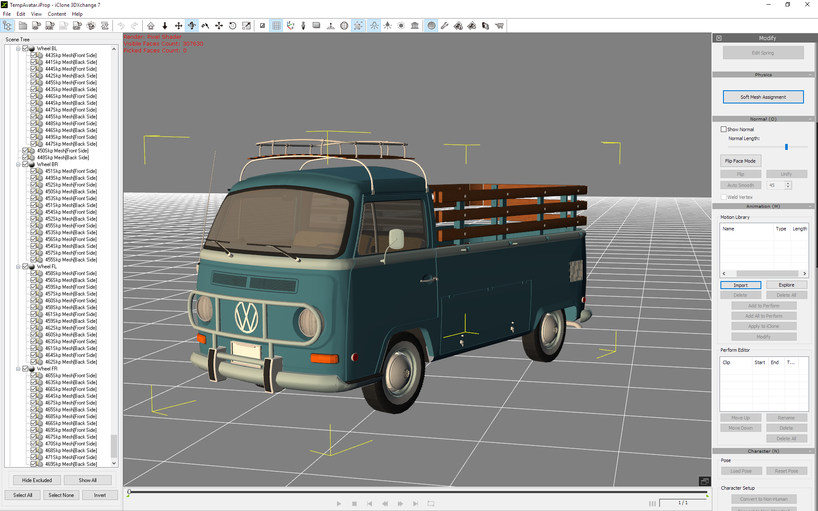Collapse the Character (N) section header
This screenshot has height=511, width=818.
763,451
